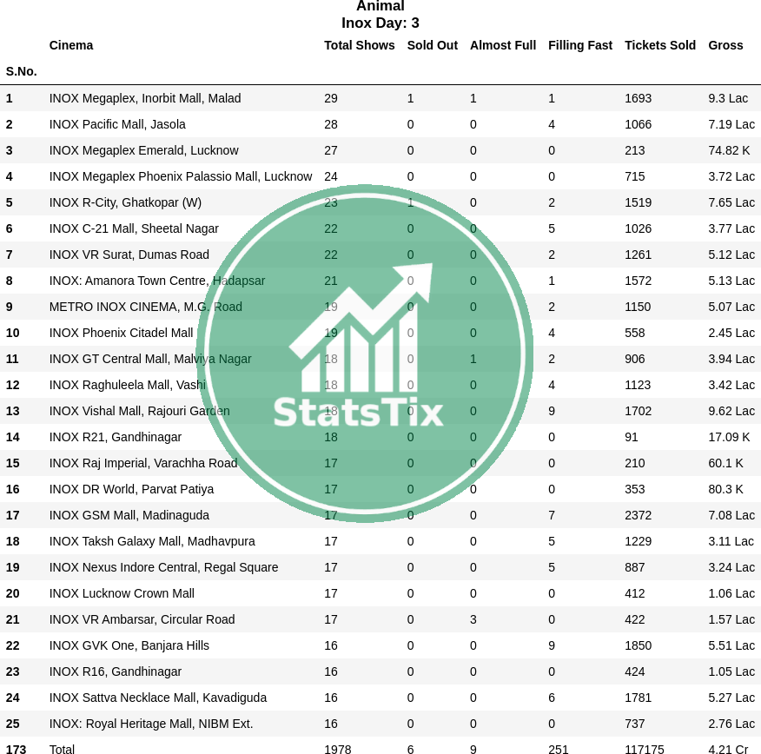This screenshot has height=754, width=761.
Task: Click tickets sold value 91
Action: (631, 437)
